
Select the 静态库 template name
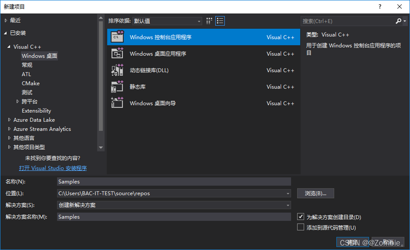(x=137, y=87)
